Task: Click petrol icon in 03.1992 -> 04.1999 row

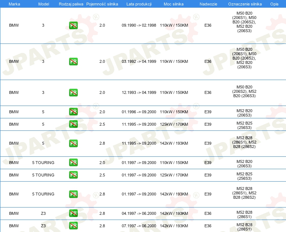Action: point(73,61)
